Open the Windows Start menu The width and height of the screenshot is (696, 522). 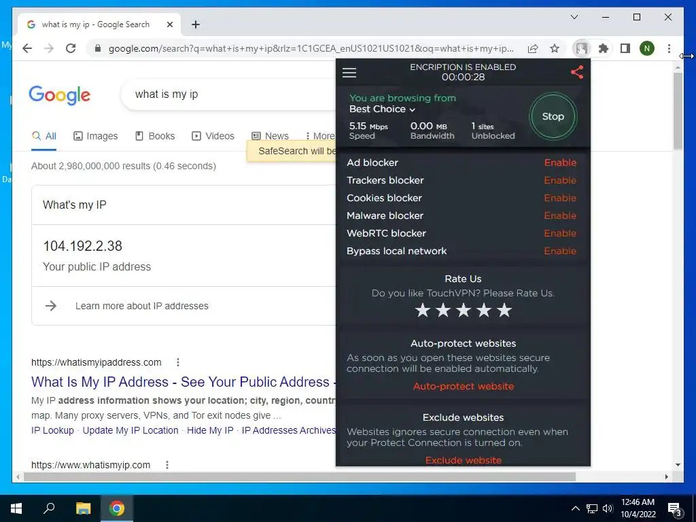16,508
